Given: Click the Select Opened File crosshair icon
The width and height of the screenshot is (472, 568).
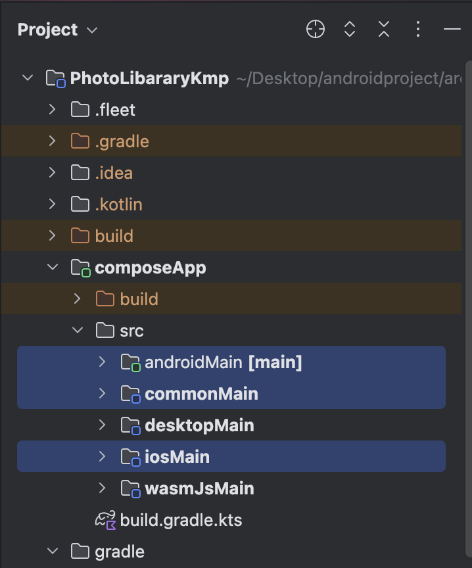Looking at the screenshot, I should 315,29.
